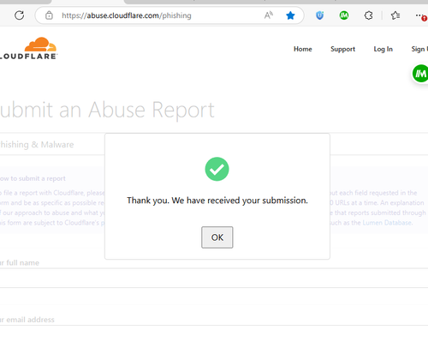
Task: Toggle the blue favorite star icon
Action: point(290,15)
